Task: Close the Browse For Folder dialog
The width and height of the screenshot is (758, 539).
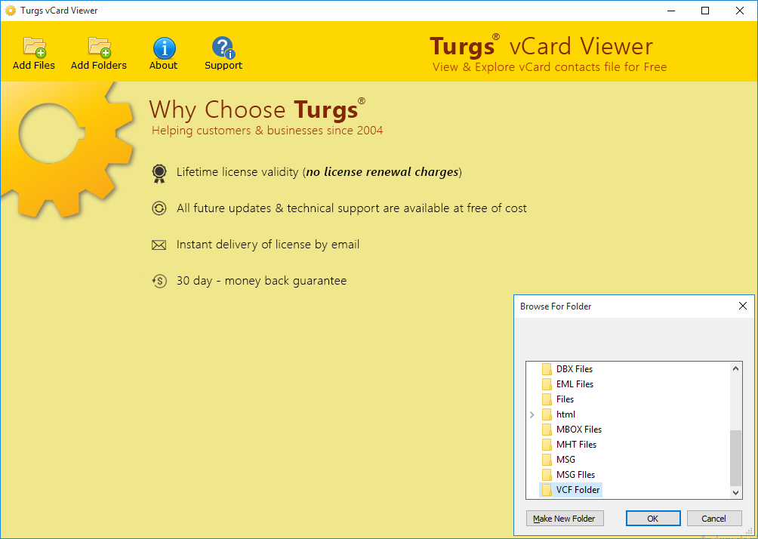Action: 743,306
